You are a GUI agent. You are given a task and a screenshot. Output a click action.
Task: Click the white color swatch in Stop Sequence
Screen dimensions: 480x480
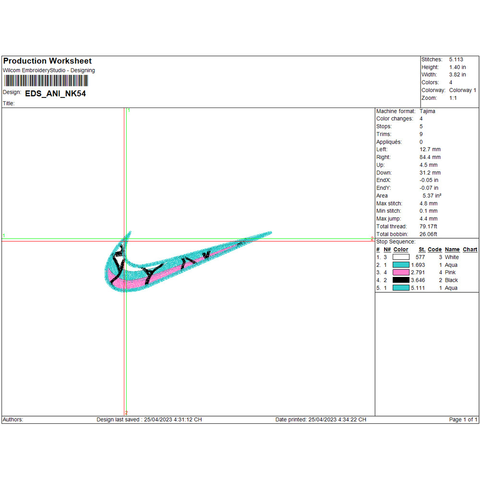coord(401,257)
